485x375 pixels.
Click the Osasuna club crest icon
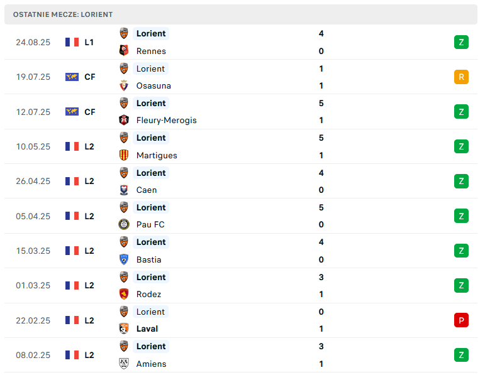point(124,85)
